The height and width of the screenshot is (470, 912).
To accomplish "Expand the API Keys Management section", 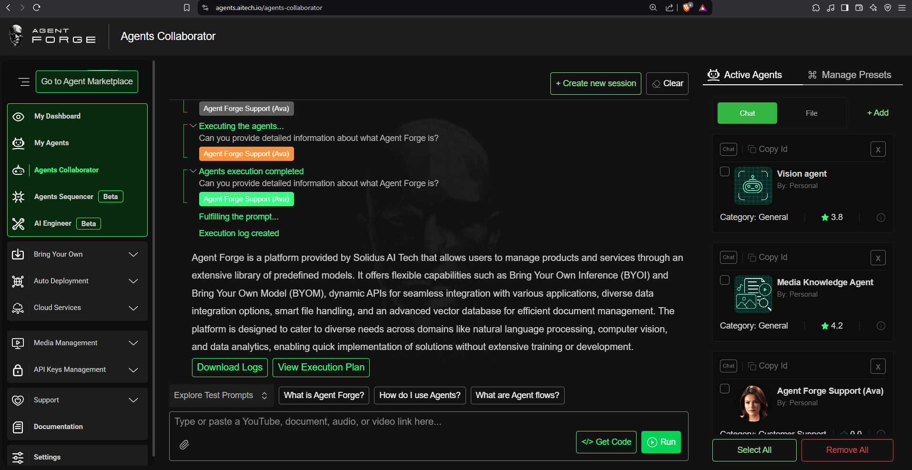I will coord(133,370).
